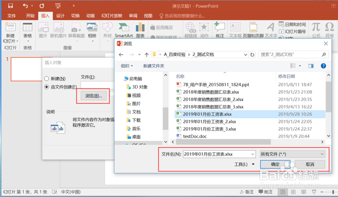Open the view options dropdown arrow
The width and height of the screenshot is (338, 197).
[300, 66]
